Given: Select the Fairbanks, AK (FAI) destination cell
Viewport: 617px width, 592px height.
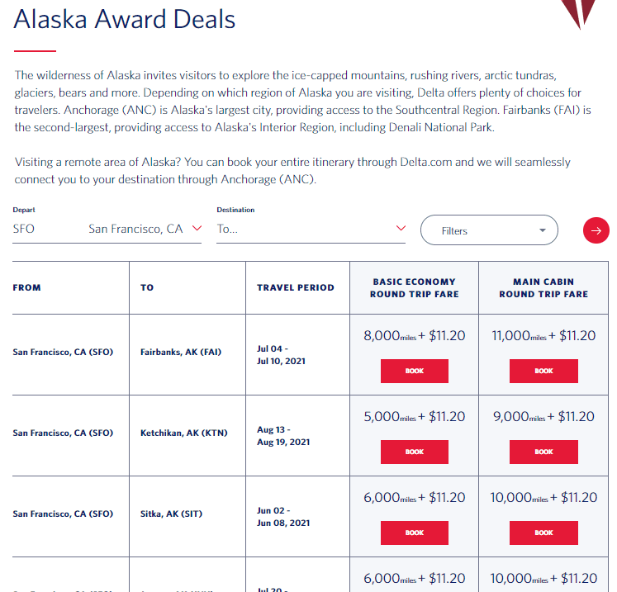Looking at the screenshot, I should coord(181,353).
